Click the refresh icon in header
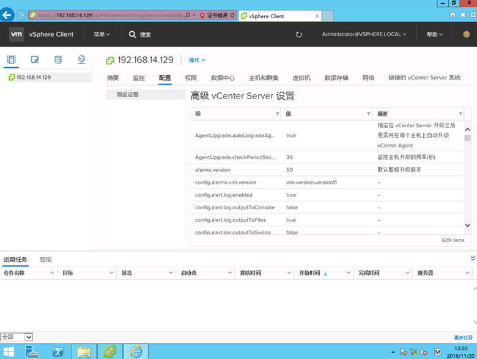Image resolution: width=477 pixels, height=359 pixels. [x=298, y=34]
